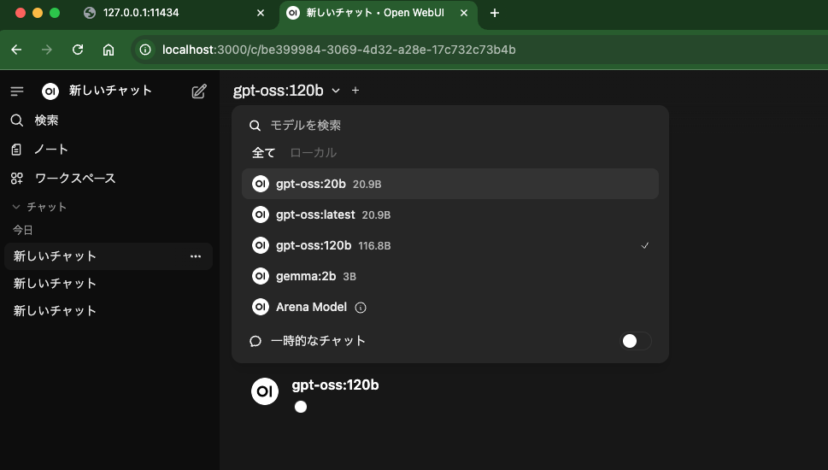The height and width of the screenshot is (470, 828).
Task: Reload the page with the refresh icon
Action: (x=78, y=50)
